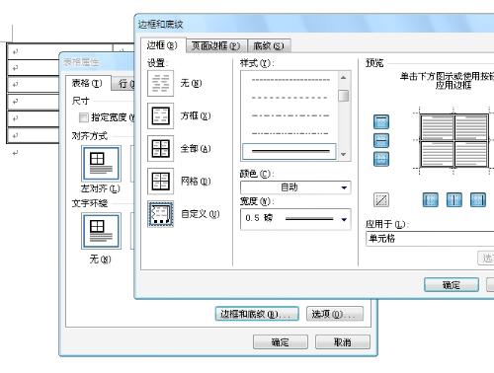
Task: Select the dash-dot line style
Action: click(x=289, y=115)
